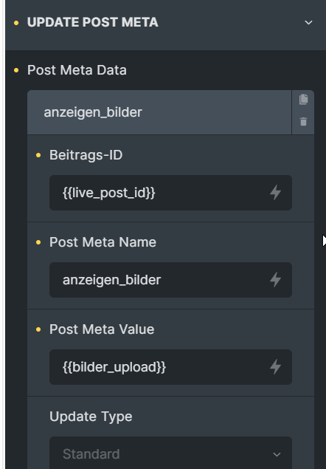Open dynamic data lightning icon for Beitrags-ID
The image size is (326, 469).
pyautogui.click(x=275, y=193)
